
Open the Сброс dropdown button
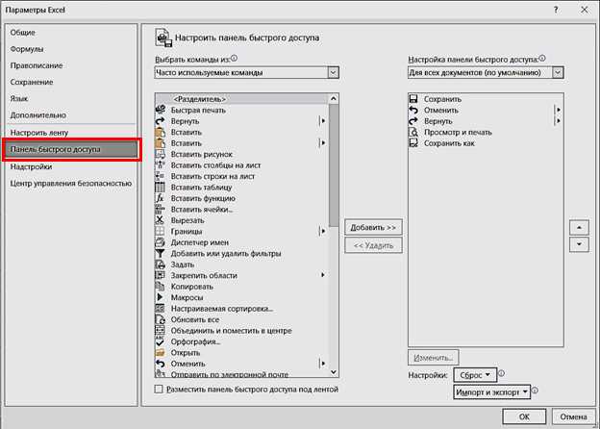(x=475, y=375)
